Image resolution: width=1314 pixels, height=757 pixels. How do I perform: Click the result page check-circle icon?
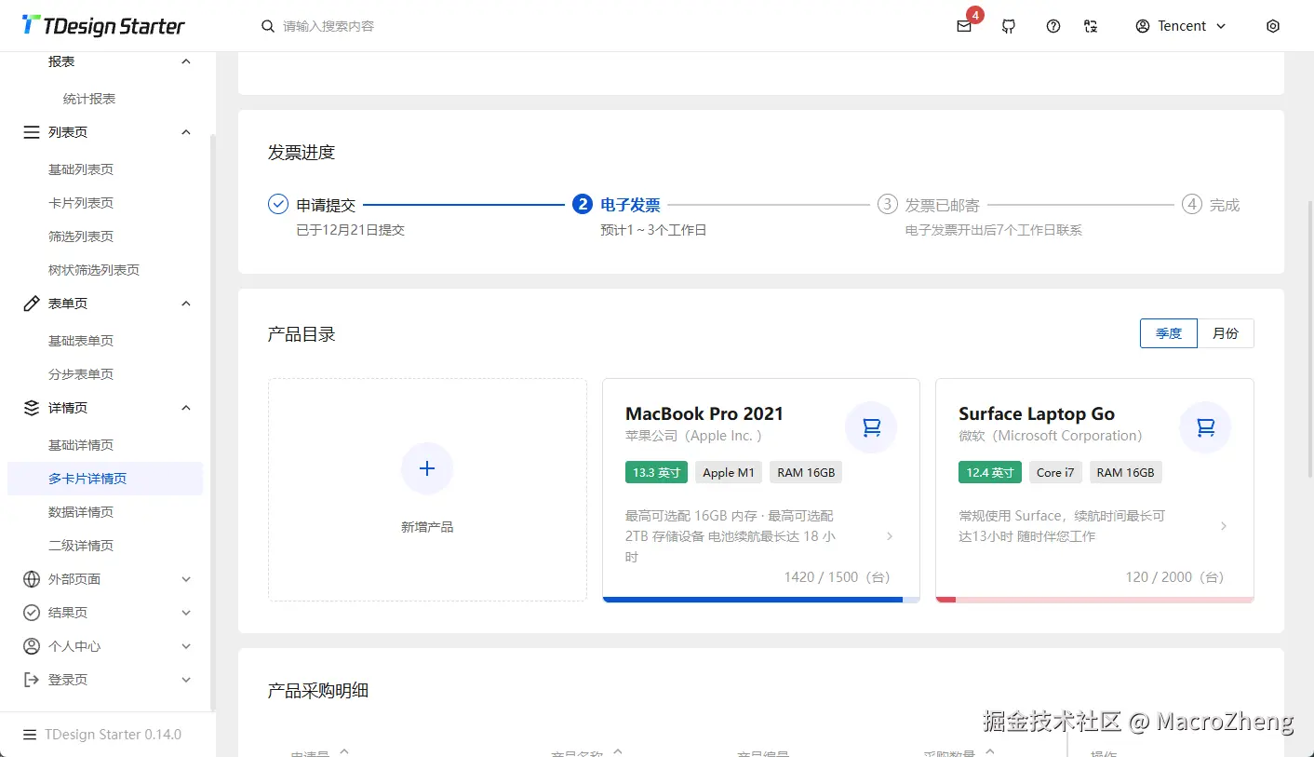[32, 613]
